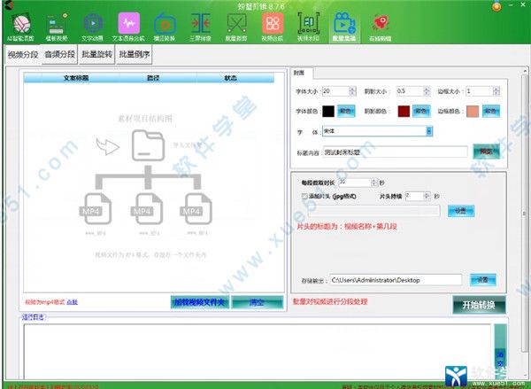This screenshot has width=531, height=389.
Task: Click the storage output path field showing Desktop
Action: pyautogui.click(x=396, y=280)
